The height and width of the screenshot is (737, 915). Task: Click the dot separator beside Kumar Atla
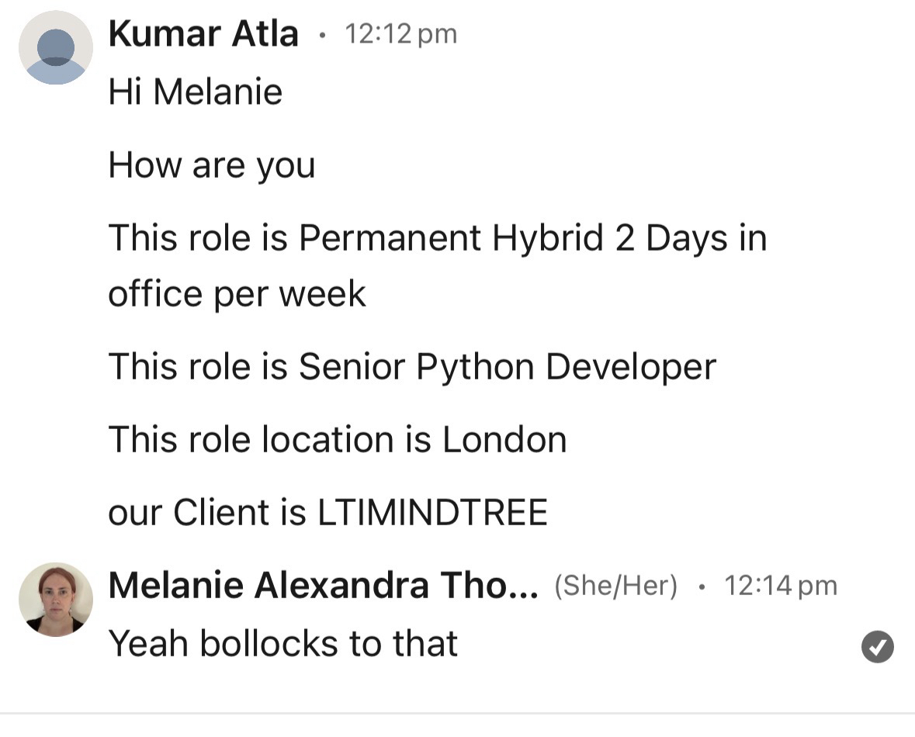[322, 35]
